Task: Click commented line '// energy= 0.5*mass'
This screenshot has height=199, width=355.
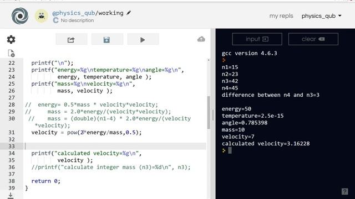Action: pyautogui.click(x=92, y=104)
